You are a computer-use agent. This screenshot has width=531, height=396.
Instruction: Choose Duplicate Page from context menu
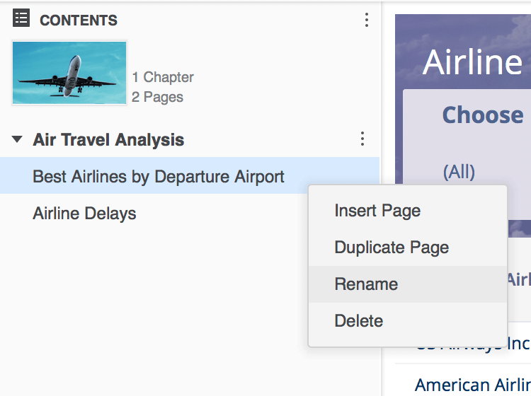(392, 248)
